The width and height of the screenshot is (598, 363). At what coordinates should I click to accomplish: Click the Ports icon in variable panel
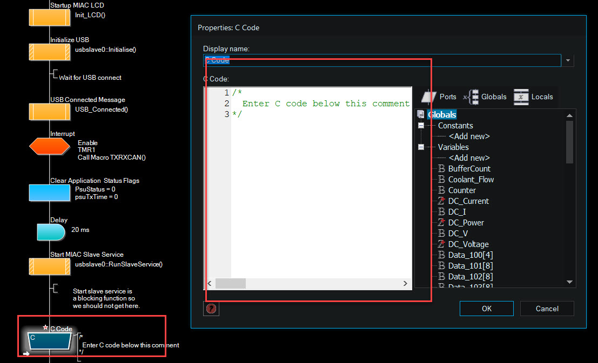click(429, 97)
